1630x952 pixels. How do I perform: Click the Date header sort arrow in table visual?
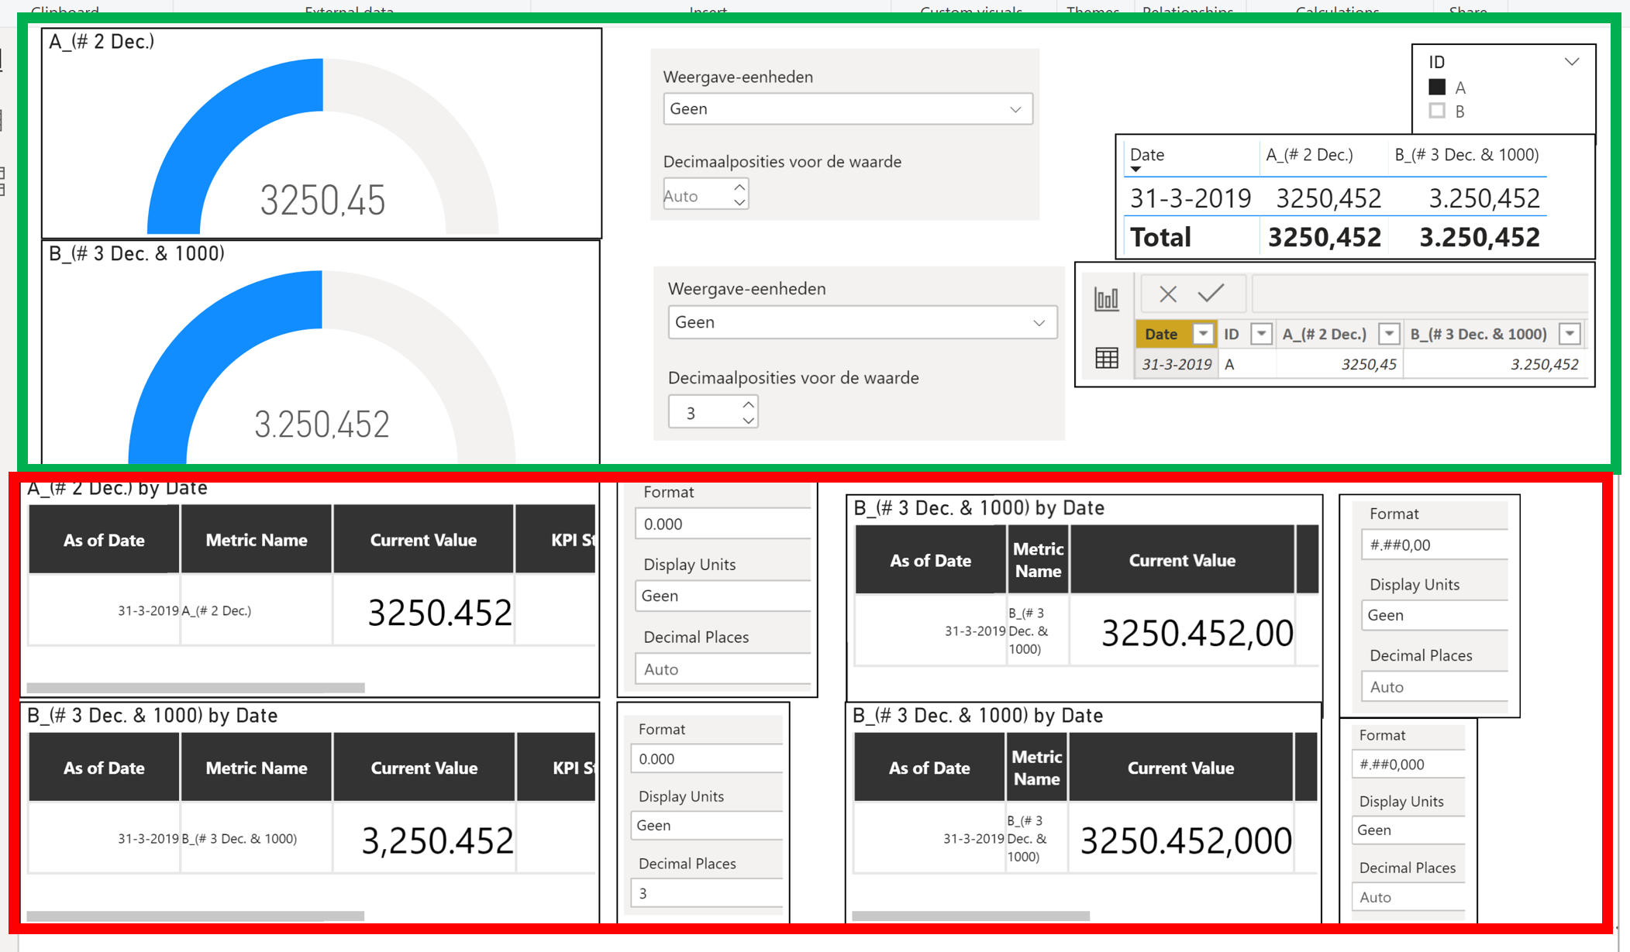click(1135, 169)
